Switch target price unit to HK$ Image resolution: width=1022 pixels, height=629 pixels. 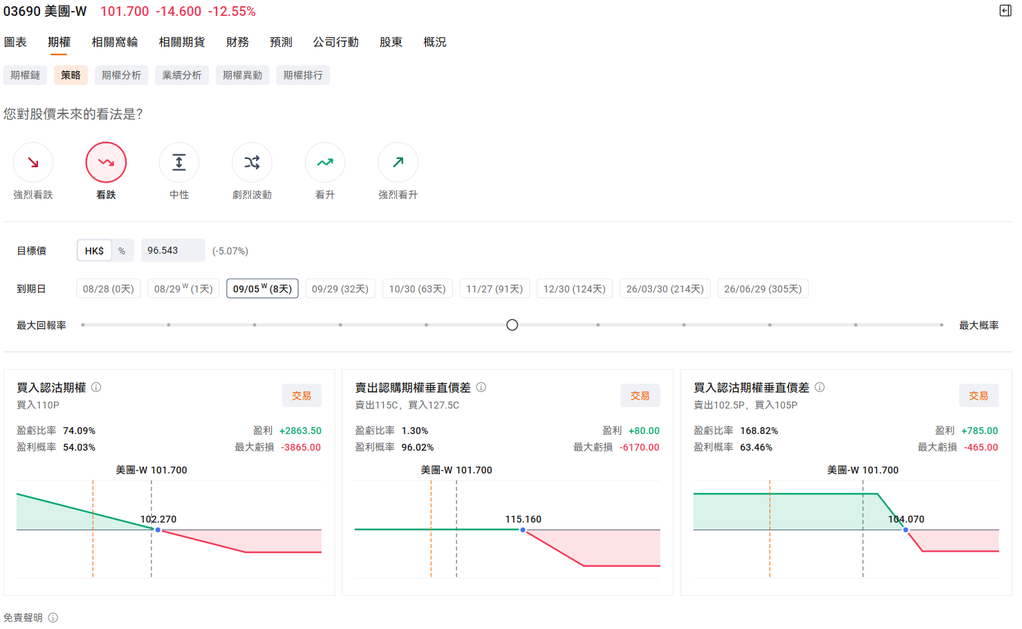click(x=94, y=250)
